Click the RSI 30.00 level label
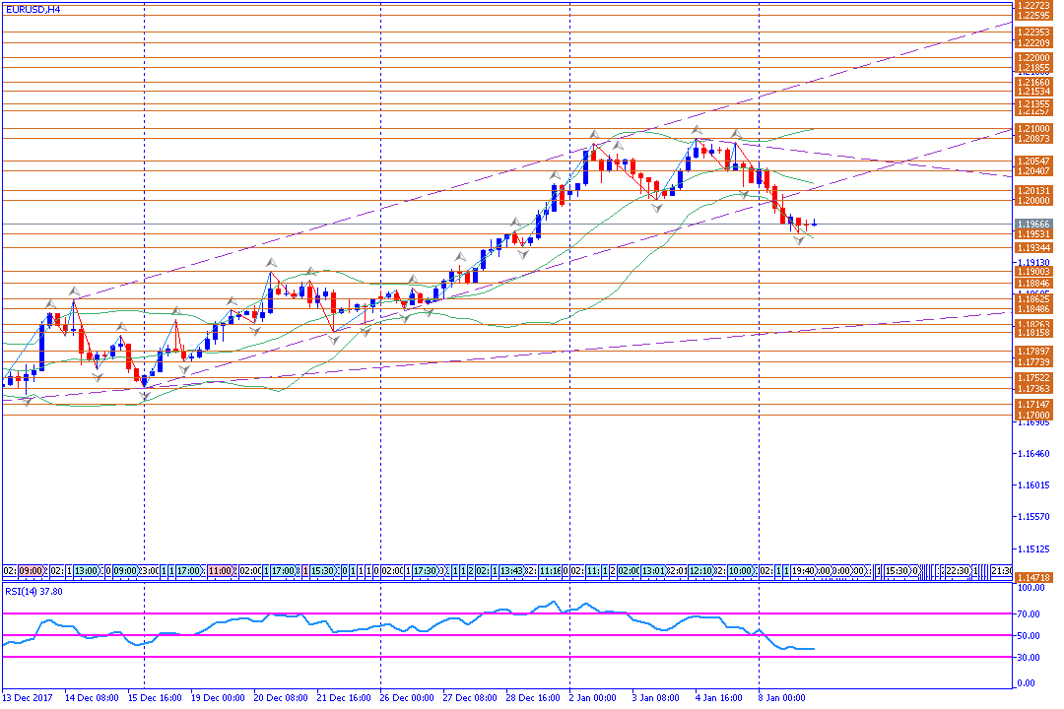The height and width of the screenshot is (709, 1064). 1031,658
